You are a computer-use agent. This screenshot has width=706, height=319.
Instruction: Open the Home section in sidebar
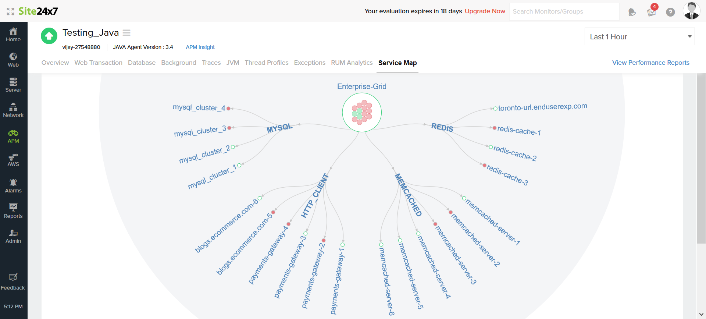(x=13, y=35)
